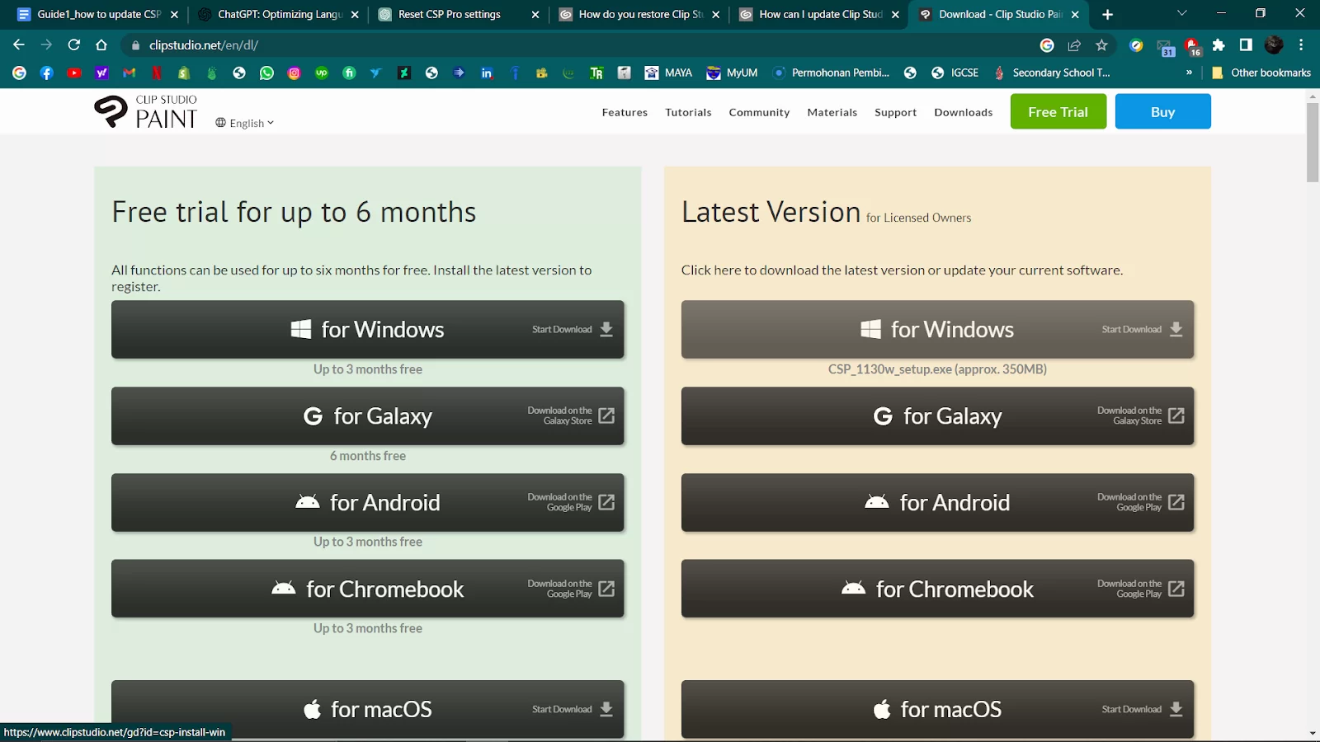Download free trial for Windows
Viewport: 1320px width, 742px height.
[x=367, y=329]
